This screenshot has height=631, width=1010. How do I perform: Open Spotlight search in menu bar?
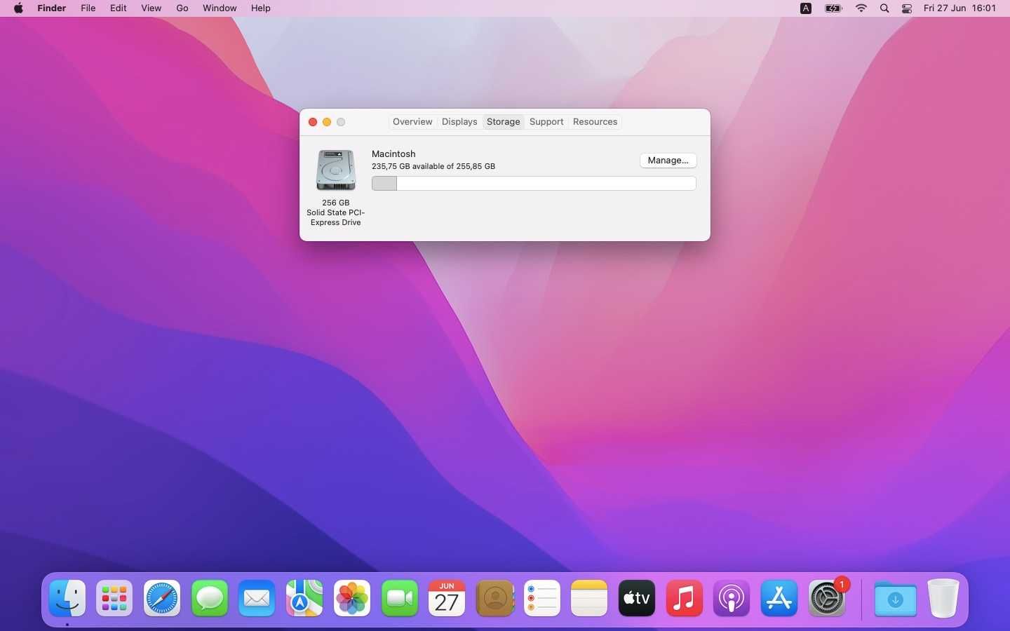[884, 8]
